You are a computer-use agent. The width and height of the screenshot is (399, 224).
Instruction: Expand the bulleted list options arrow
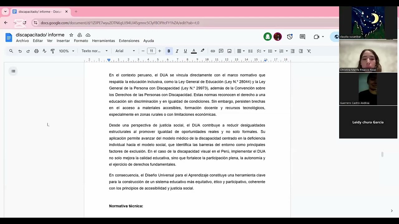pyautogui.click(x=276, y=51)
